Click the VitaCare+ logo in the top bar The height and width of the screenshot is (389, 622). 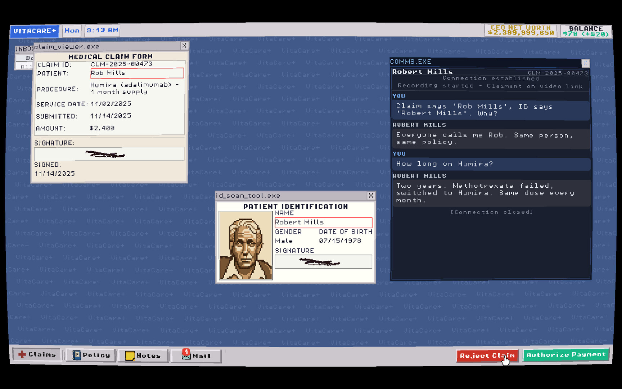tap(35, 31)
